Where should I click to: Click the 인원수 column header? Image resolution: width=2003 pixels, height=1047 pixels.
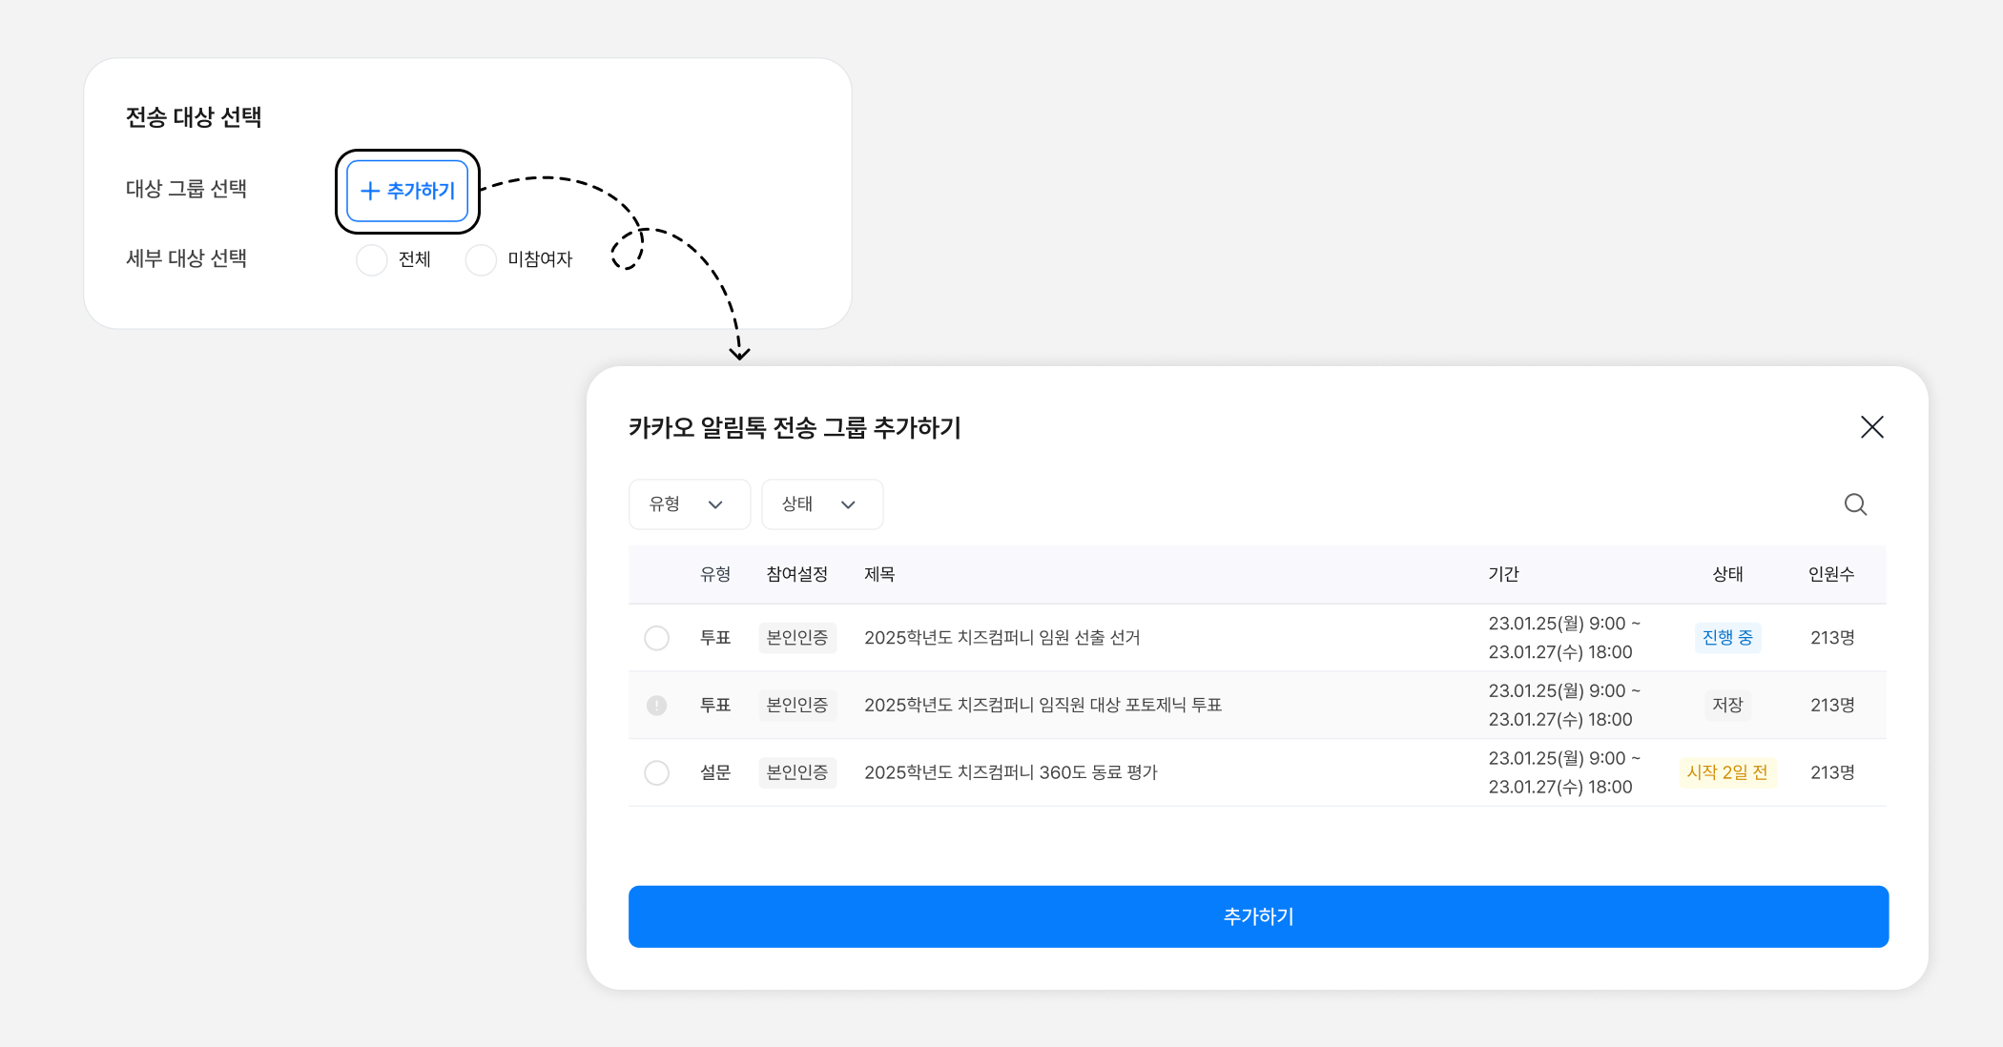[x=1830, y=574]
